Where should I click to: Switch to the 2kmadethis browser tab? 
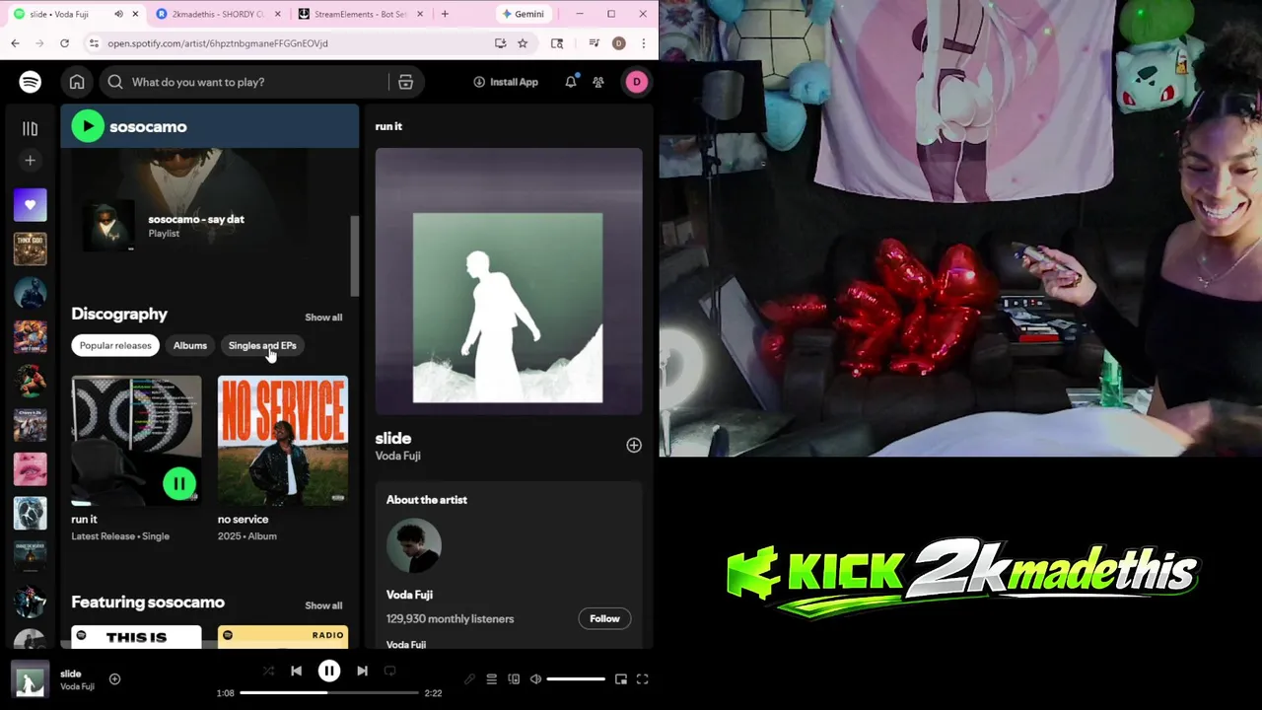point(219,14)
